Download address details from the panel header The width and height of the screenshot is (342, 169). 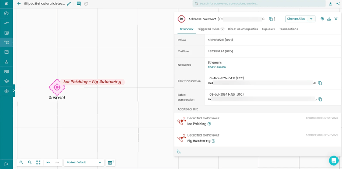329,19
